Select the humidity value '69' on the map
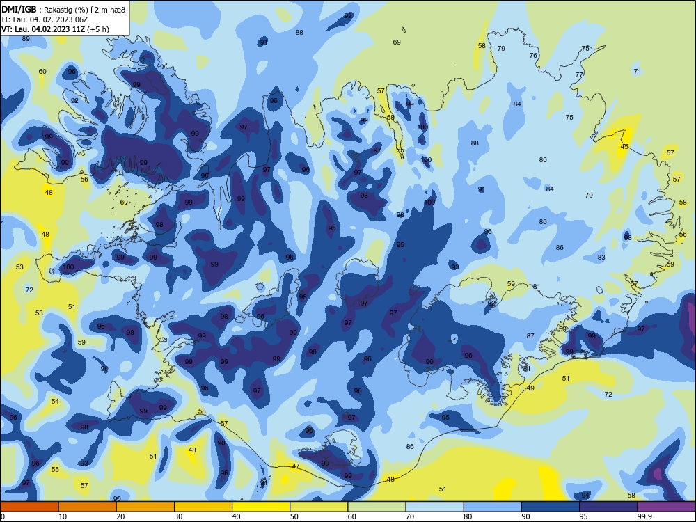 [x=397, y=42]
